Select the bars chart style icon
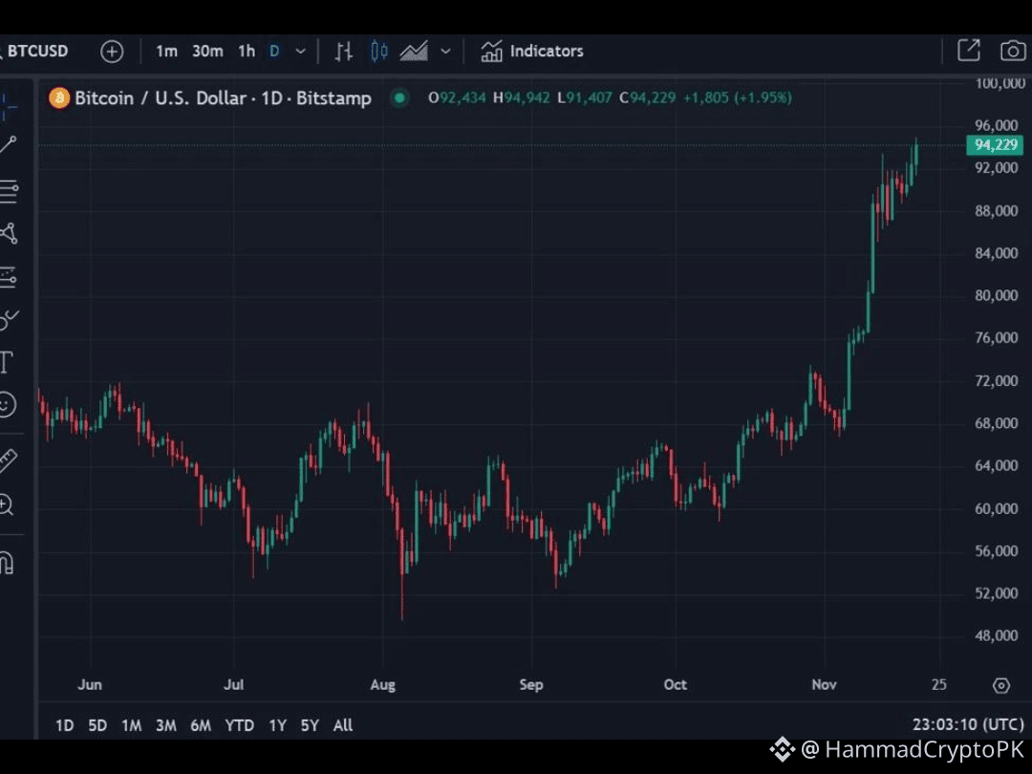The height and width of the screenshot is (774, 1032). pyautogui.click(x=344, y=52)
